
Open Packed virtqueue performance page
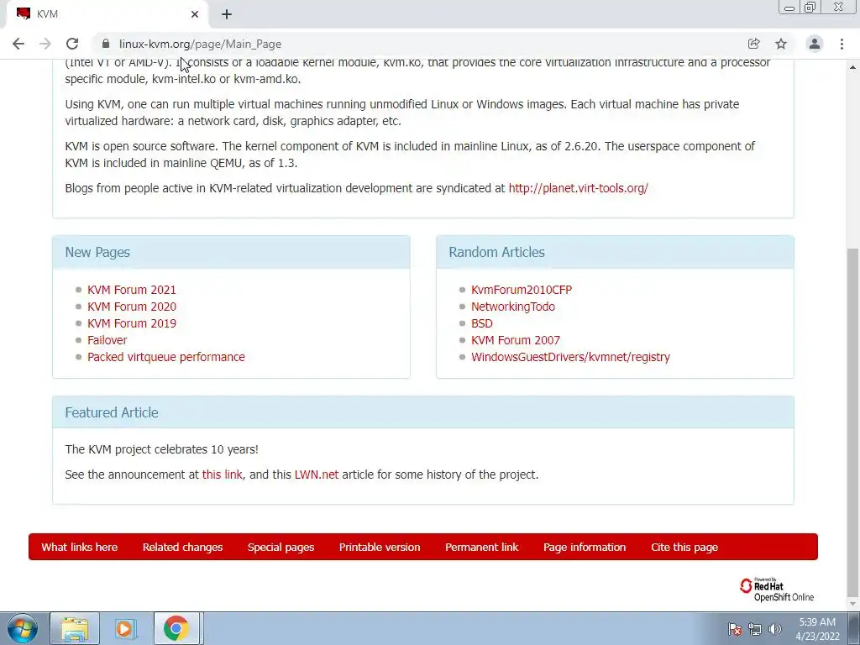pyautogui.click(x=166, y=357)
